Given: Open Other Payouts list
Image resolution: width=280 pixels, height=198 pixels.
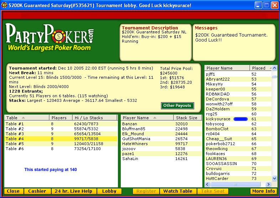Looking at the screenshot, I should 177,105.
